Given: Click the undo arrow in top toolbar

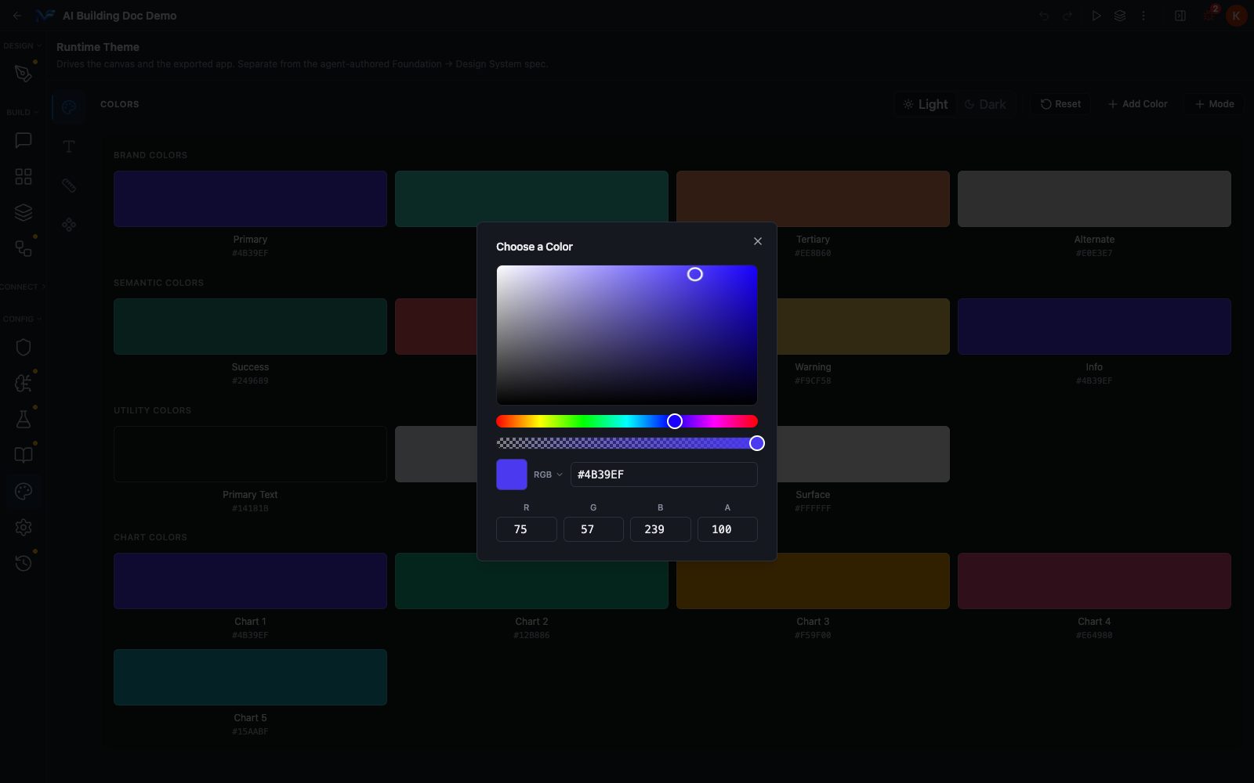Looking at the screenshot, I should 1044,16.
